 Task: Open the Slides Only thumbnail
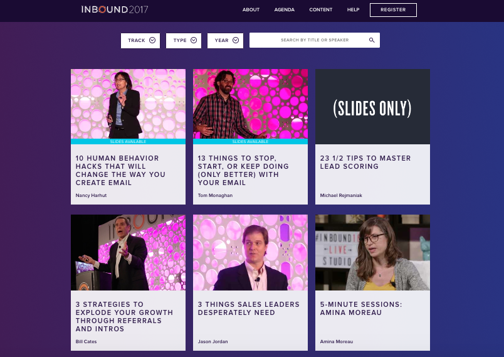372,107
